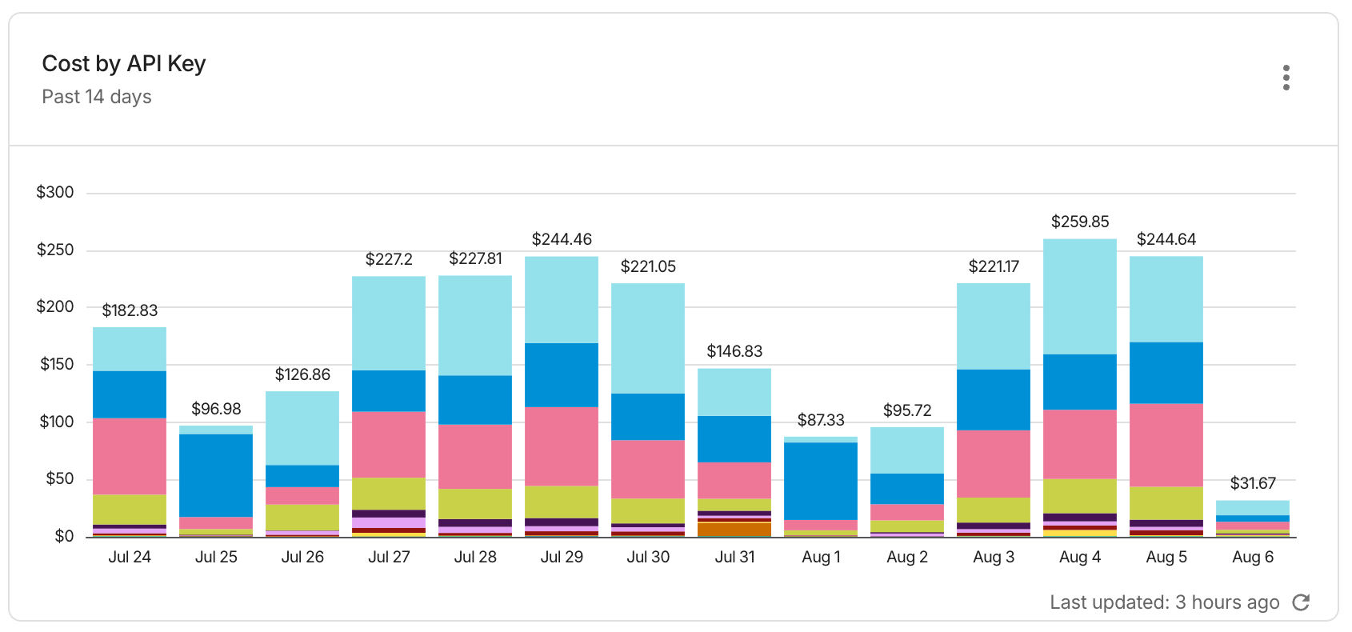The image size is (1352, 632).
Task: Click the Cost by API Key title
Action: pos(124,63)
